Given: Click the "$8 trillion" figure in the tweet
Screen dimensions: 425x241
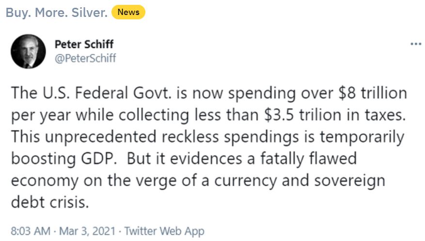Looking at the screenshot, I should (x=373, y=93).
